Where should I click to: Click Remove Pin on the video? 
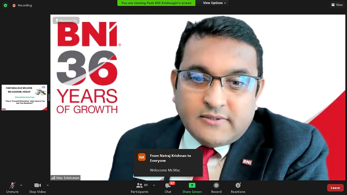coord(66,21)
